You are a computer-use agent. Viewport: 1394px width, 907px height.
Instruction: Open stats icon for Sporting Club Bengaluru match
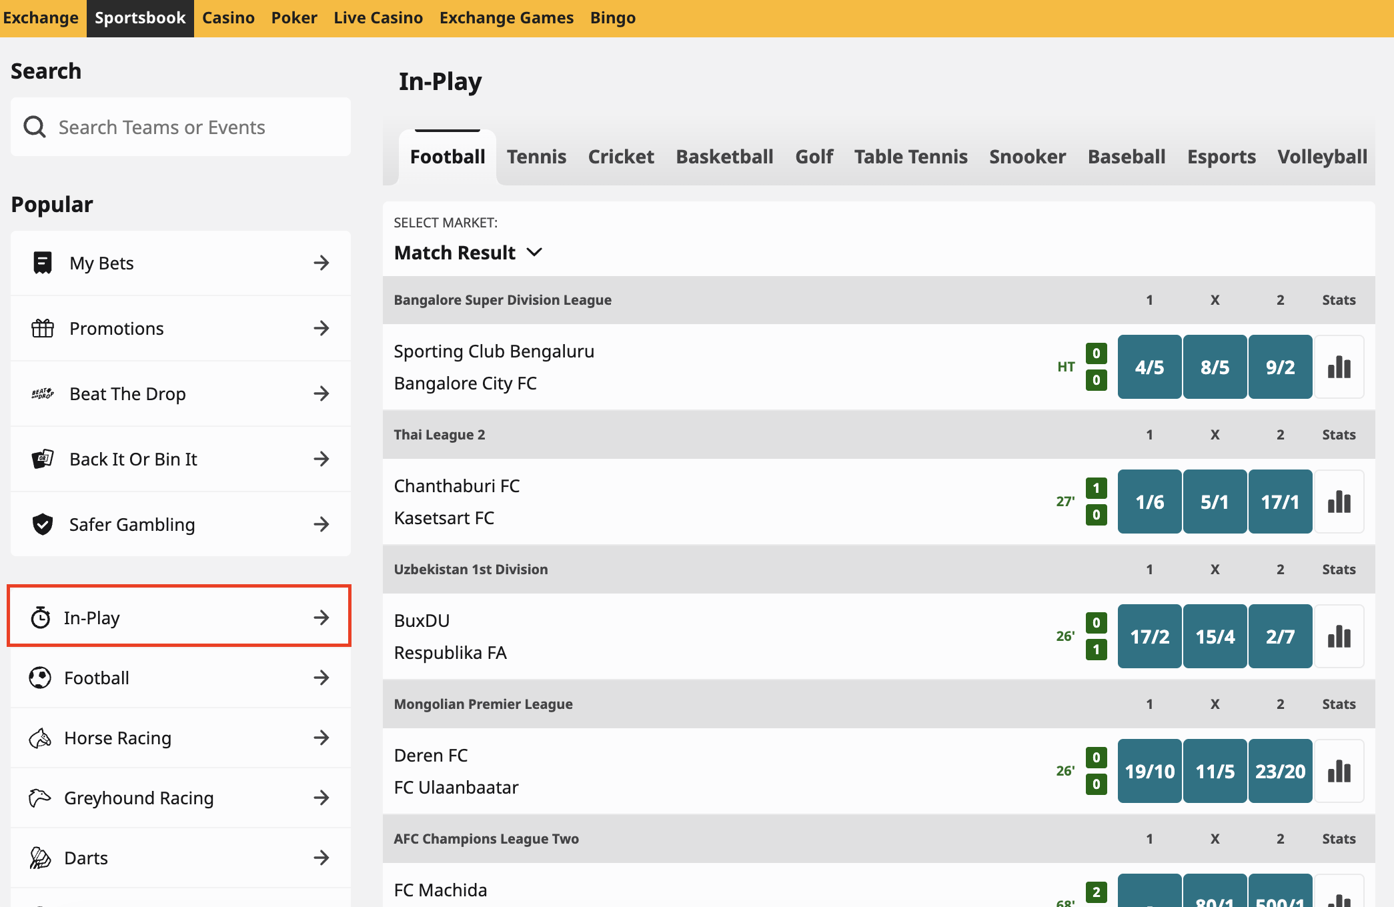pyautogui.click(x=1339, y=367)
